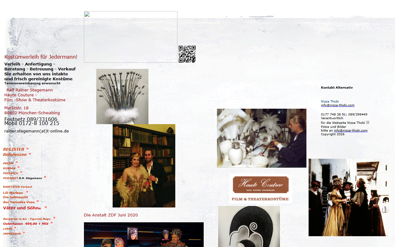The width and height of the screenshot is (395, 247).
Task: Click the broken image placeholder at top
Action: point(131,37)
